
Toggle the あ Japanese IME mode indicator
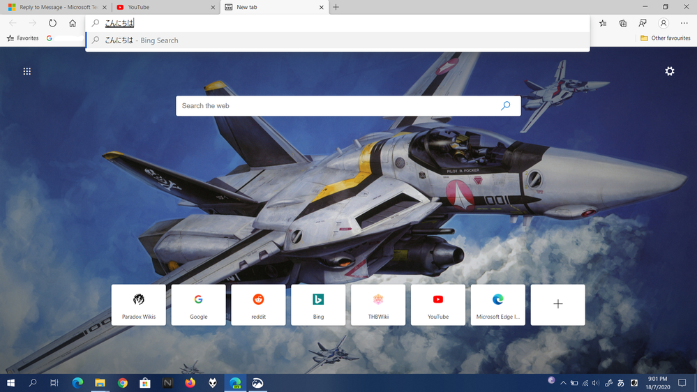pyautogui.click(x=620, y=383)
